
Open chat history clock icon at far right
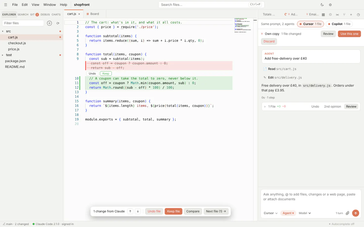click(358, 14)
